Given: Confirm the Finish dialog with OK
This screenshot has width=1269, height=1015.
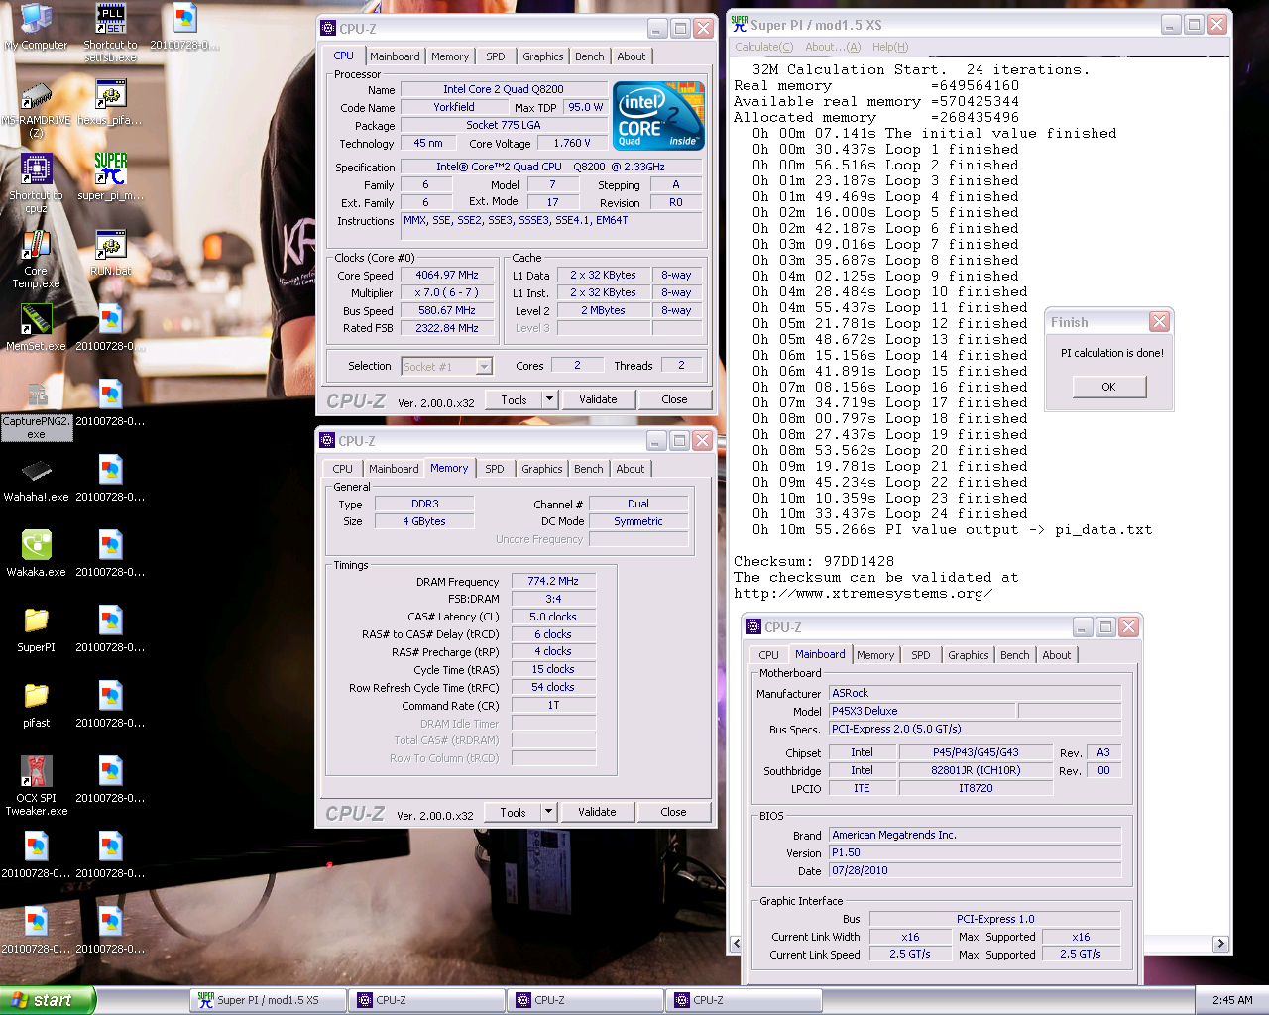Looking at the screenshot, I should tap(1108, 387).
